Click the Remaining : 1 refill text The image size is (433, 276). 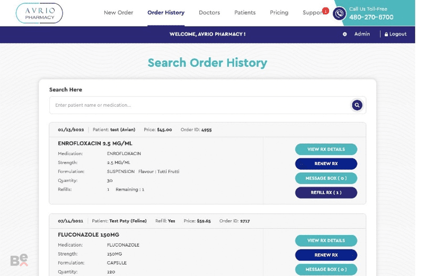click(x=130, y=189)
